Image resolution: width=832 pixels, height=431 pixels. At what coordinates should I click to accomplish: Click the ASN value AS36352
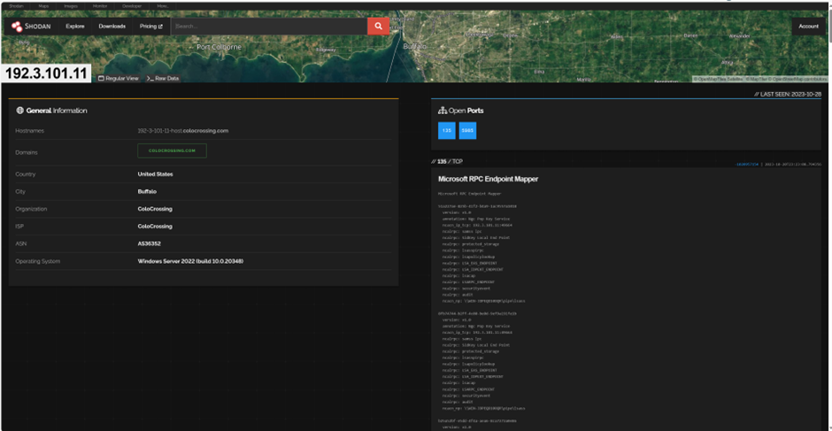tap(149, 243)
